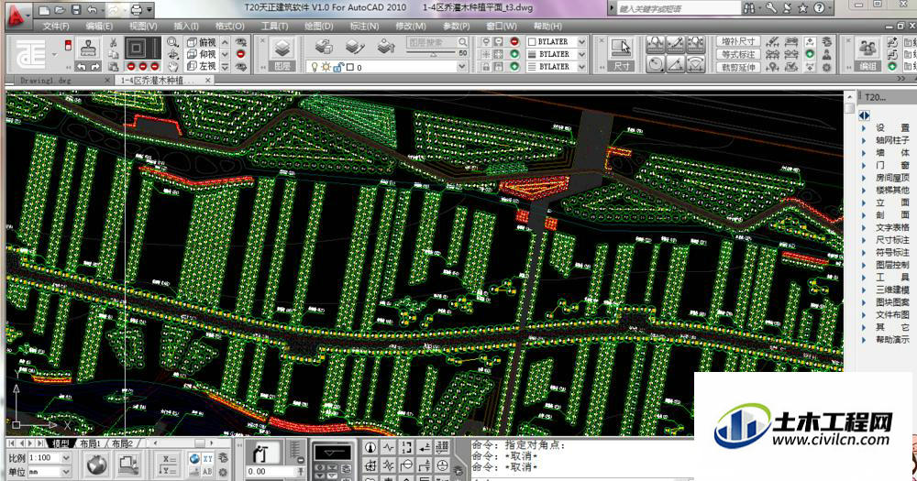Click 增补尺寸 button
This screenshot has width=917, height=481.
(x=738, y=41)
